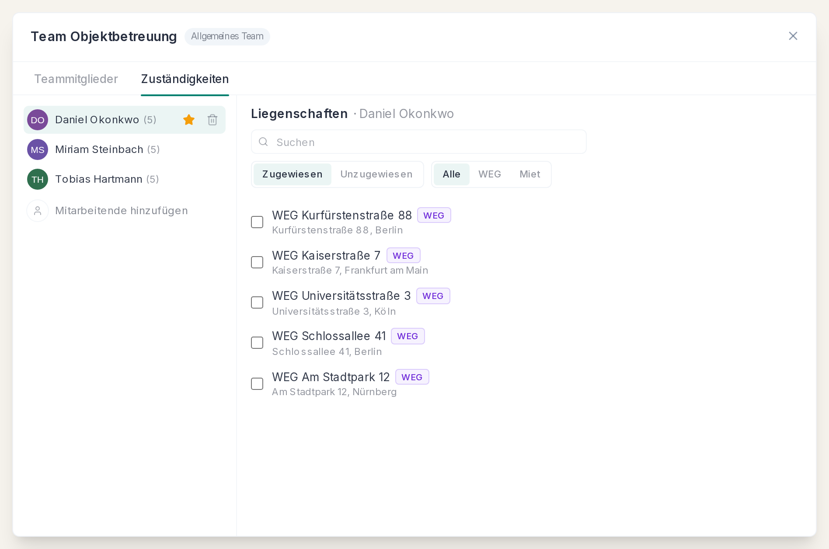Click Mitarbeitende hinzufügen
This screenshot has height=549, width=829.
tap(125, 211)
